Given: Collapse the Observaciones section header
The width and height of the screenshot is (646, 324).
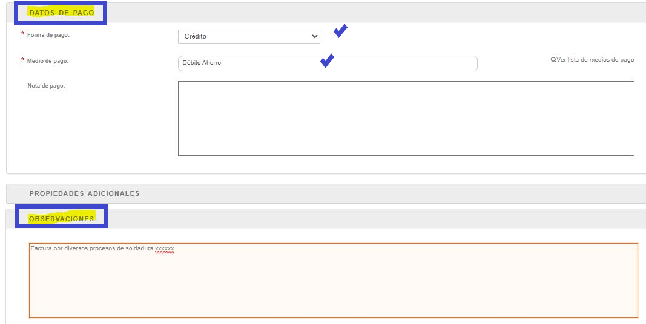Looking at the screenshot, I should (61, 218).
